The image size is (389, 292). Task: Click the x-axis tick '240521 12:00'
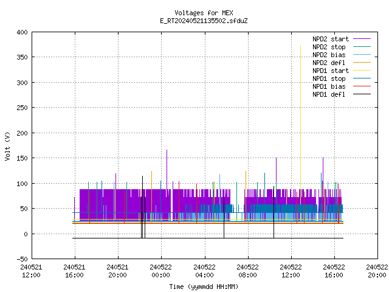pyautogui.click(x=31, y=271)
